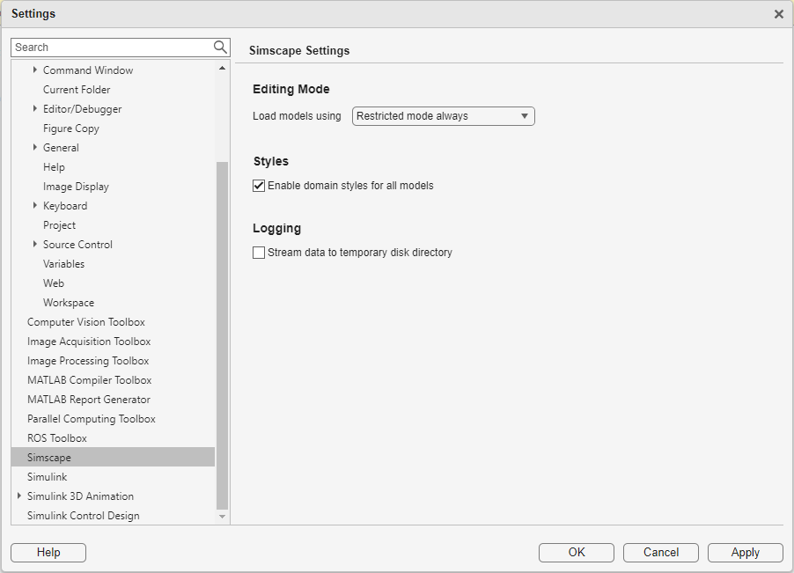Select Simulink in the settings tree

48,477
